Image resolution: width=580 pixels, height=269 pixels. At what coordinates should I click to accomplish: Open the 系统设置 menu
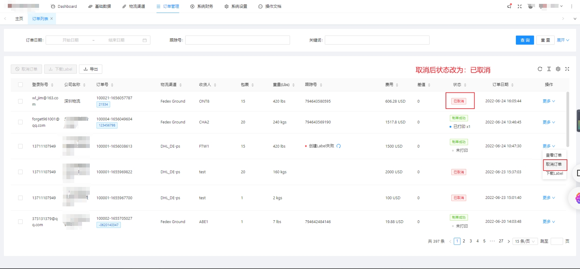tap(236, 6)
